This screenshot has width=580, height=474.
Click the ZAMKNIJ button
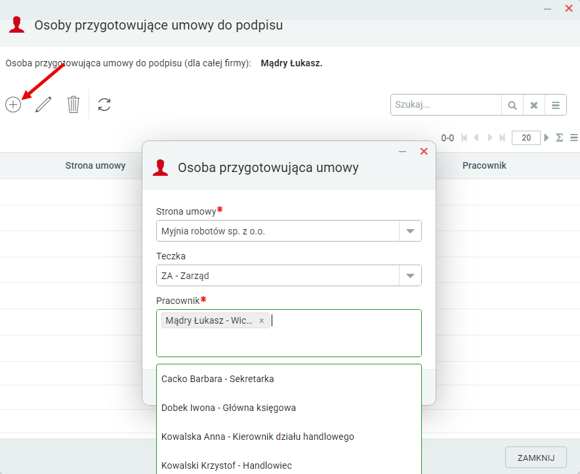[x=536, y=458]
